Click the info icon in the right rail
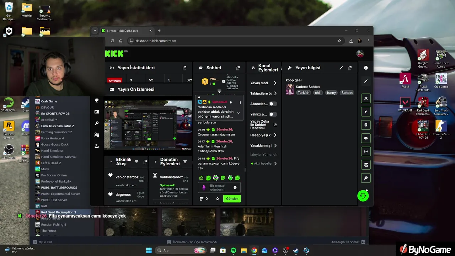 point(366,68)
